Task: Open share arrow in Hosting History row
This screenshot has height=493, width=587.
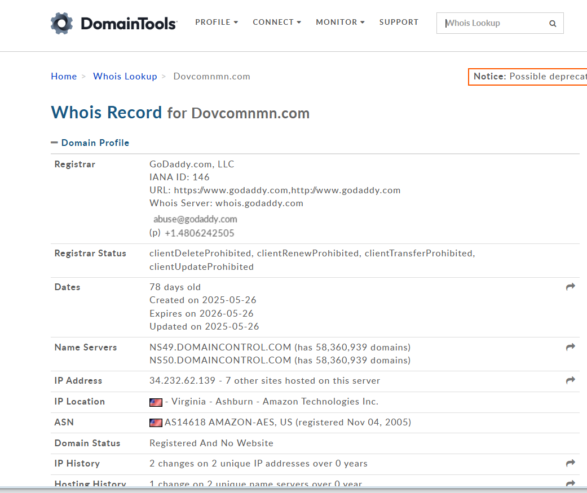Action: tap(570, 483)
